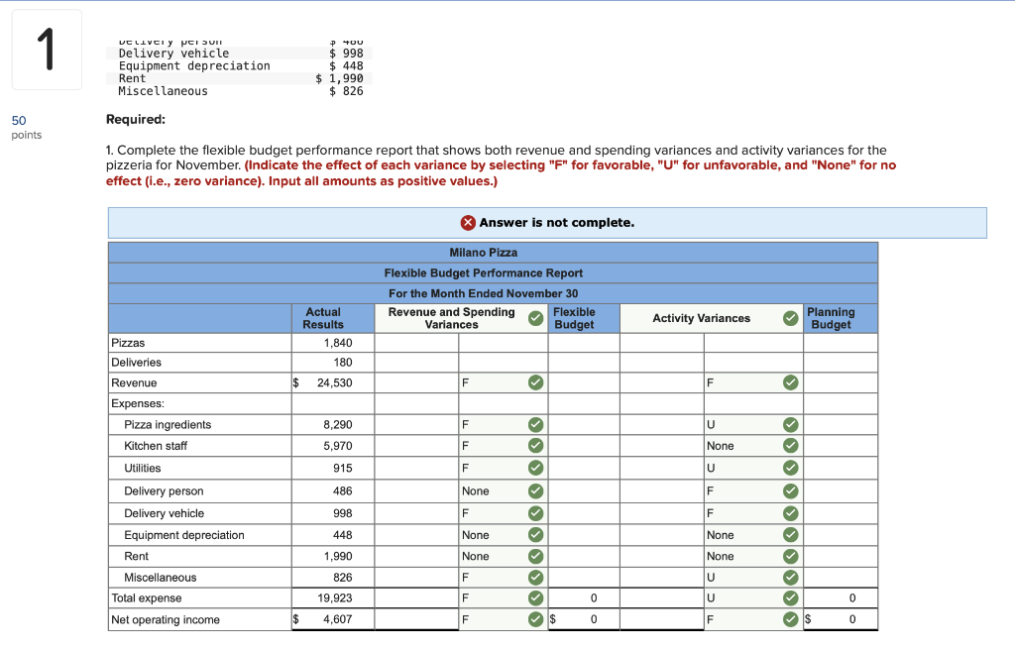Open Delivery person spending variance None dropdown

(x=503, y=490)
